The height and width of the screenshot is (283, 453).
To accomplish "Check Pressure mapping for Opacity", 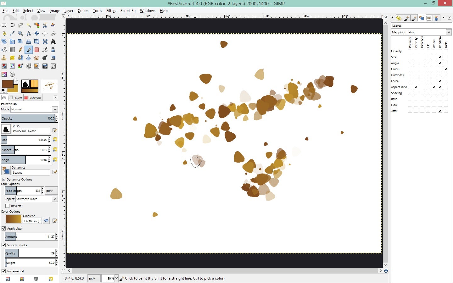I will (x=410, y=51).
